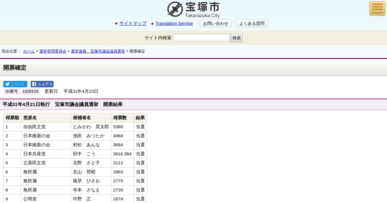Select candidate 田中 こう cell
This screenshot has width=387, height=203.
click(91, 154)
